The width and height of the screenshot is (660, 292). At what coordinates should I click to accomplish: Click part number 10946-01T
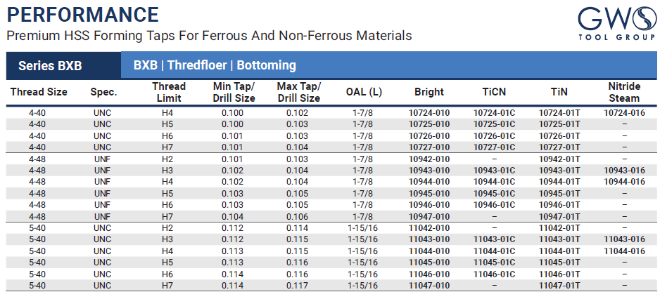tap(559, 205)
